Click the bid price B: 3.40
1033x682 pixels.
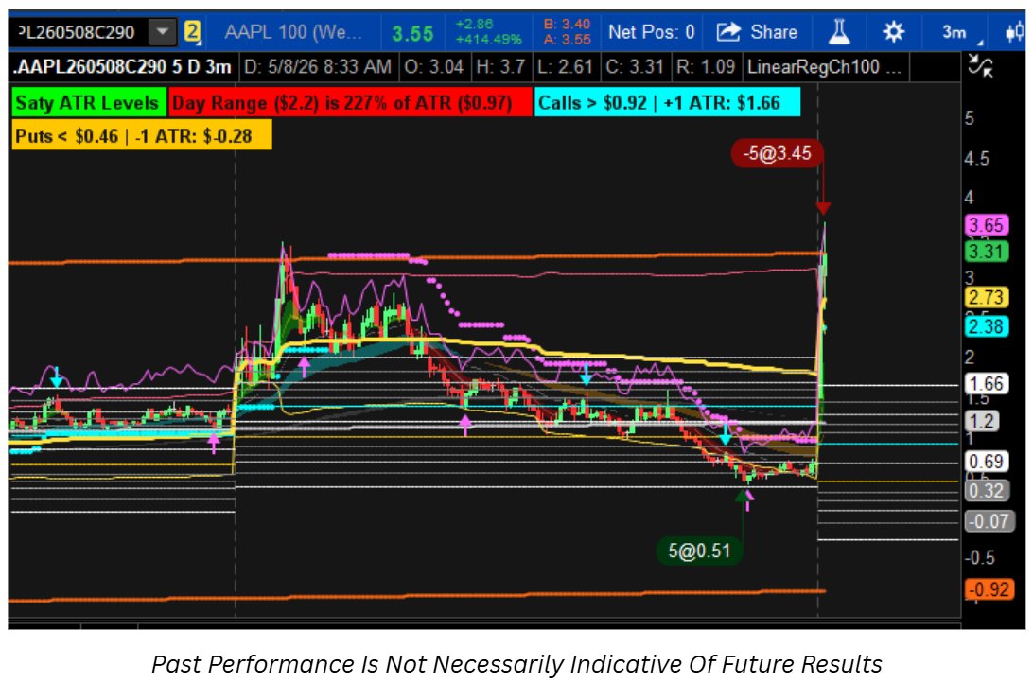567,25
